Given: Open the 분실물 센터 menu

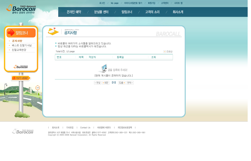Looking at the screenshot, I should [101, 12].
